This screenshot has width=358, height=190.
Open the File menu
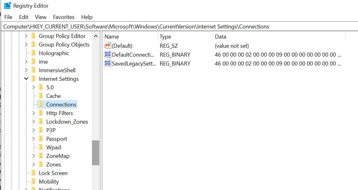9,17
